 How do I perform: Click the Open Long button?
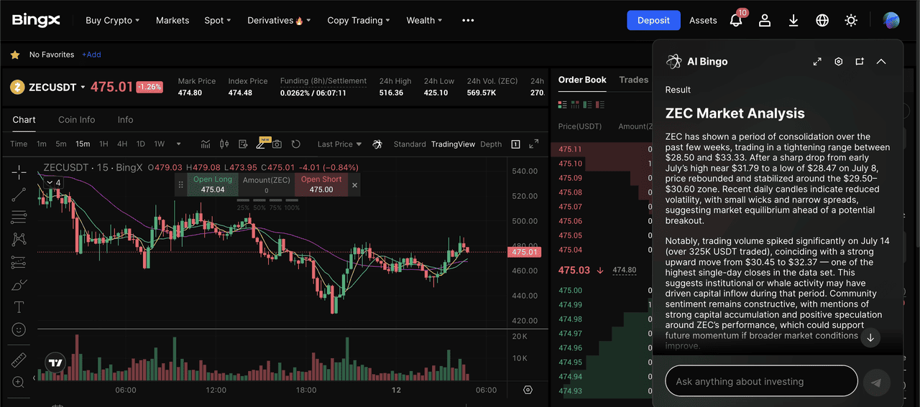pos(213,184)
